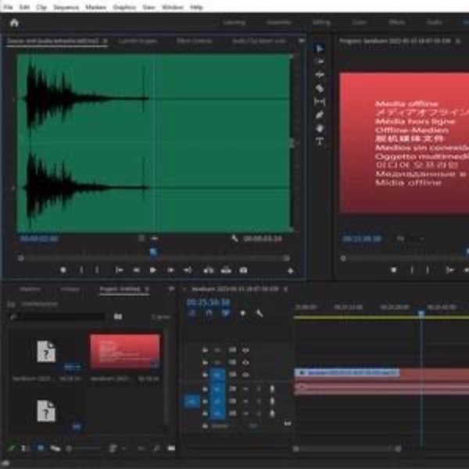Open the source panel overflow chevron
The image size is (469, 469).
pyautogui.click(x=302, y=41)
